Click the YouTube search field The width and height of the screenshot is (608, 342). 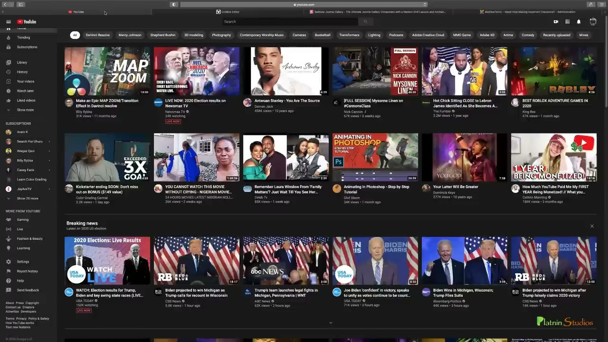(290, 21)
